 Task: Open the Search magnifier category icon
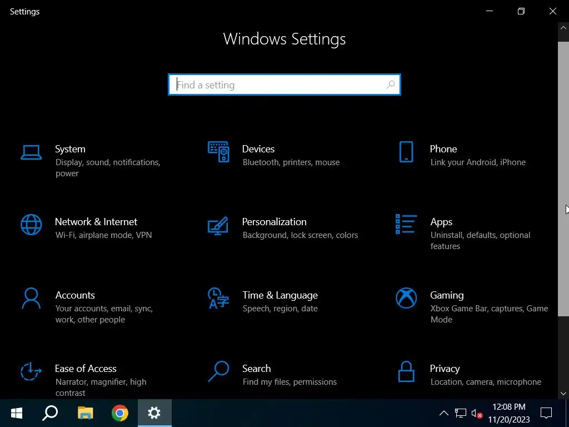[218, 371]
